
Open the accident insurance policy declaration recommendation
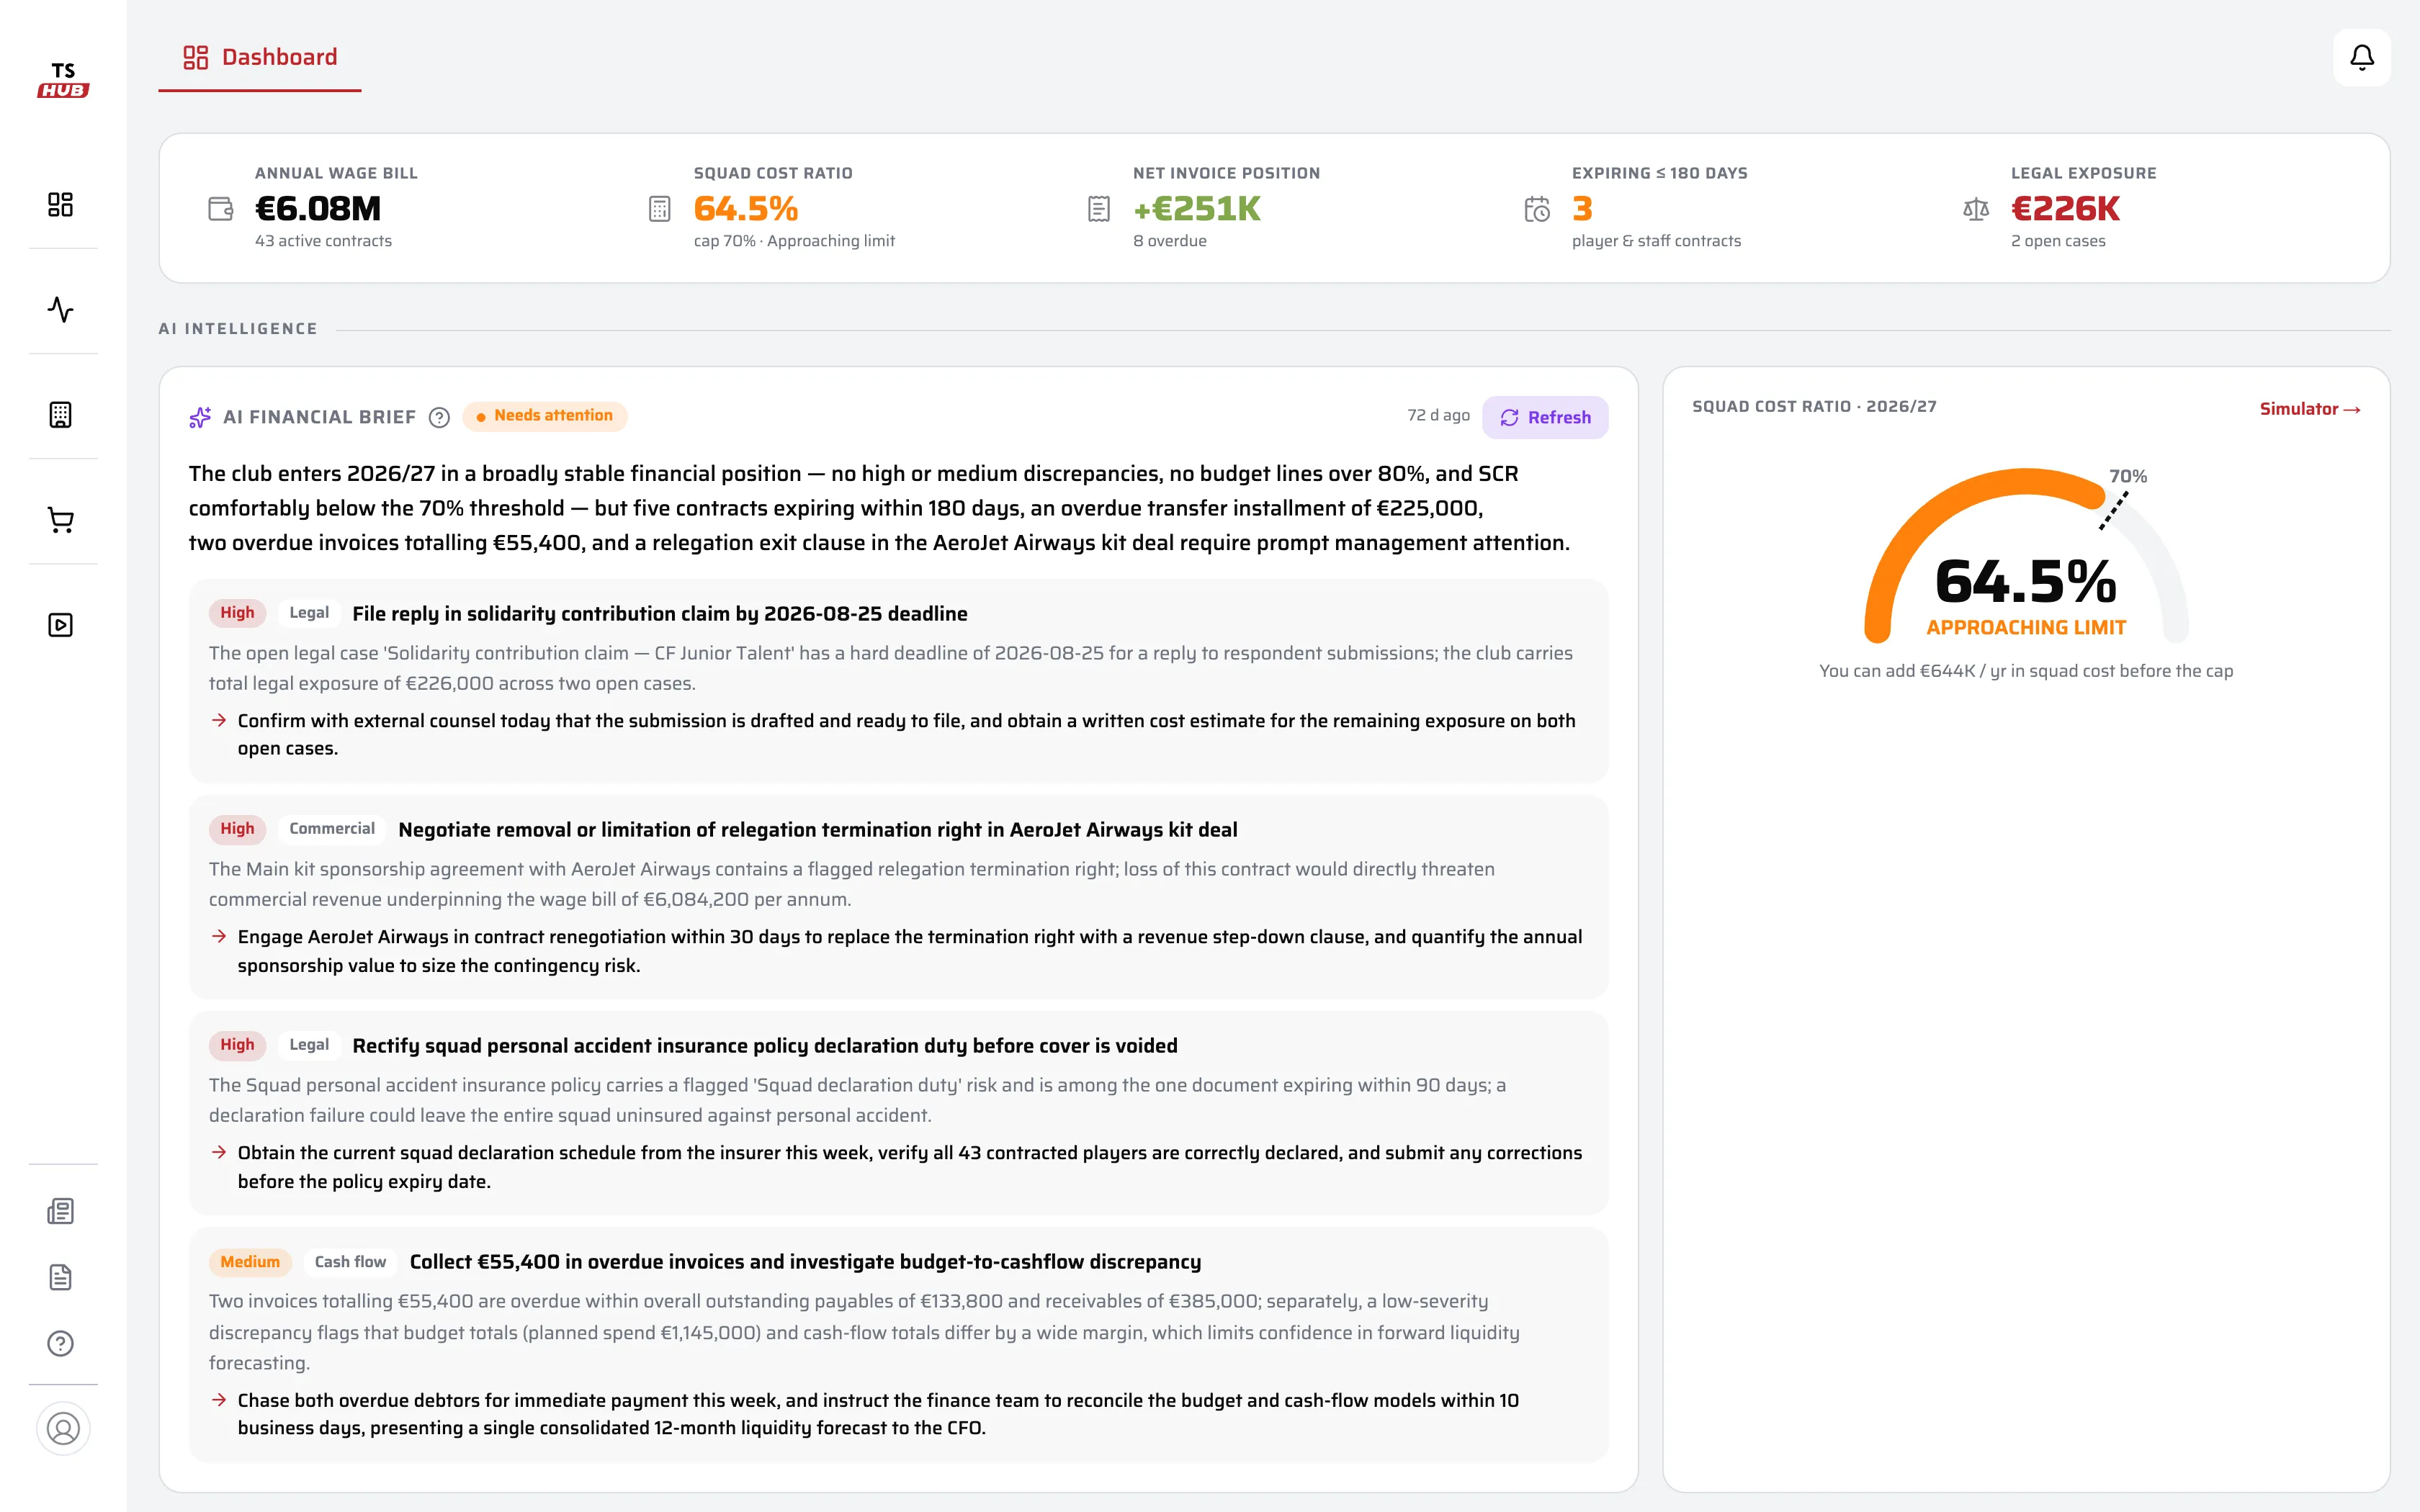point(898,1113)
